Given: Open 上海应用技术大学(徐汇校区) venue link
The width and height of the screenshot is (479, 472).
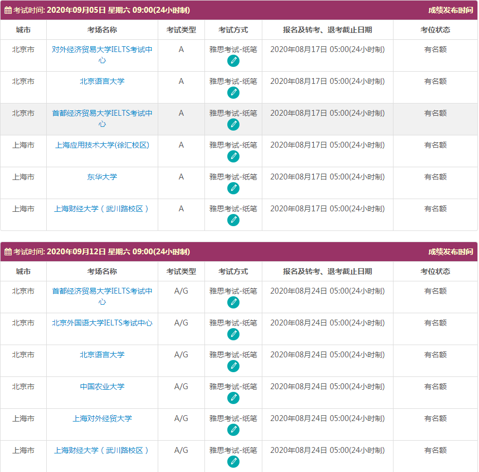Looking at the screenshot, I should tap(102, 145).
